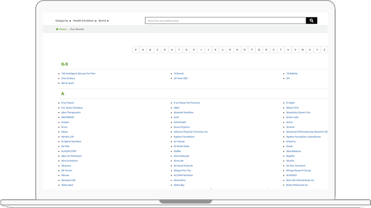This screenshot has height=208, width=371.
Task: Open the ALLMAX Nutrition brand
Action: 184,175
